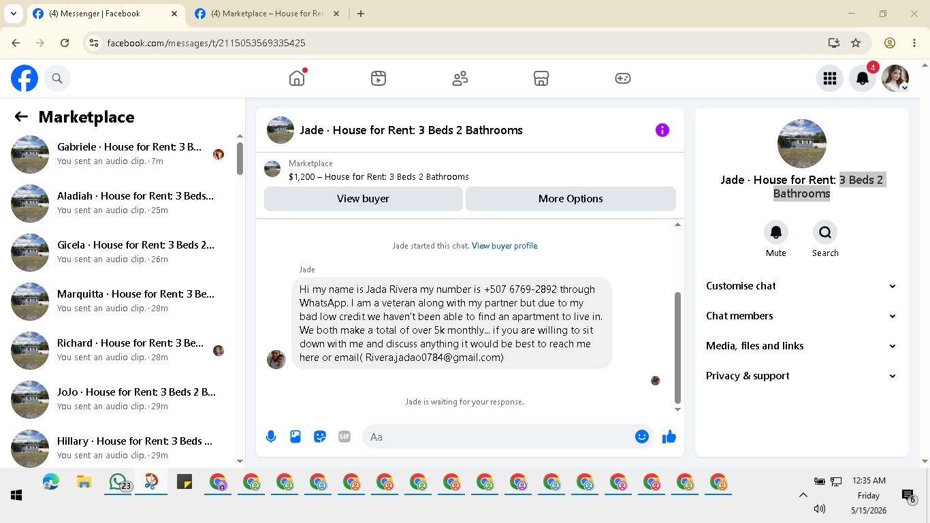Open the Chrome profile icon
Viewport: 930px width, 523px height.
(890, 43)
